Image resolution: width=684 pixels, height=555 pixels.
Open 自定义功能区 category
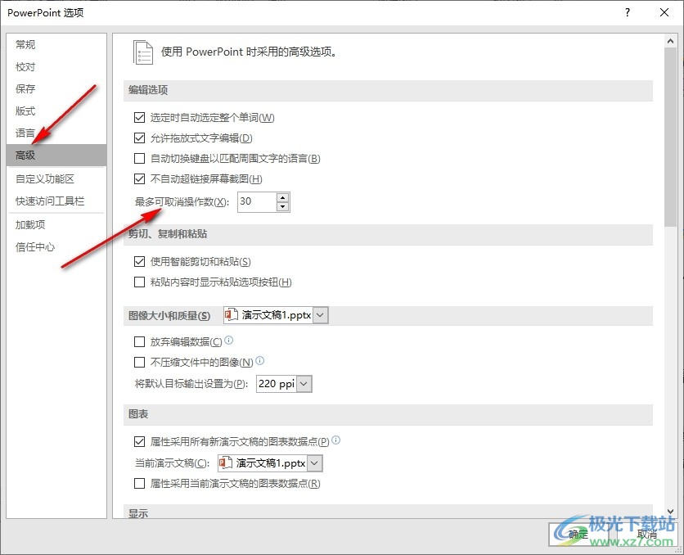pos(56,179)
